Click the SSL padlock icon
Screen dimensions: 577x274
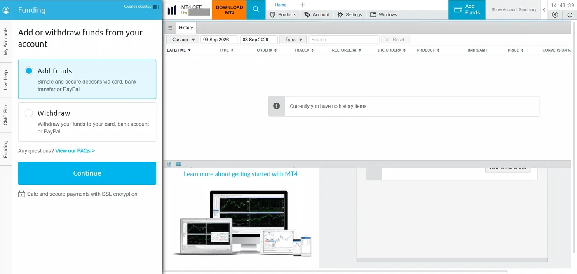click(21, 193)
